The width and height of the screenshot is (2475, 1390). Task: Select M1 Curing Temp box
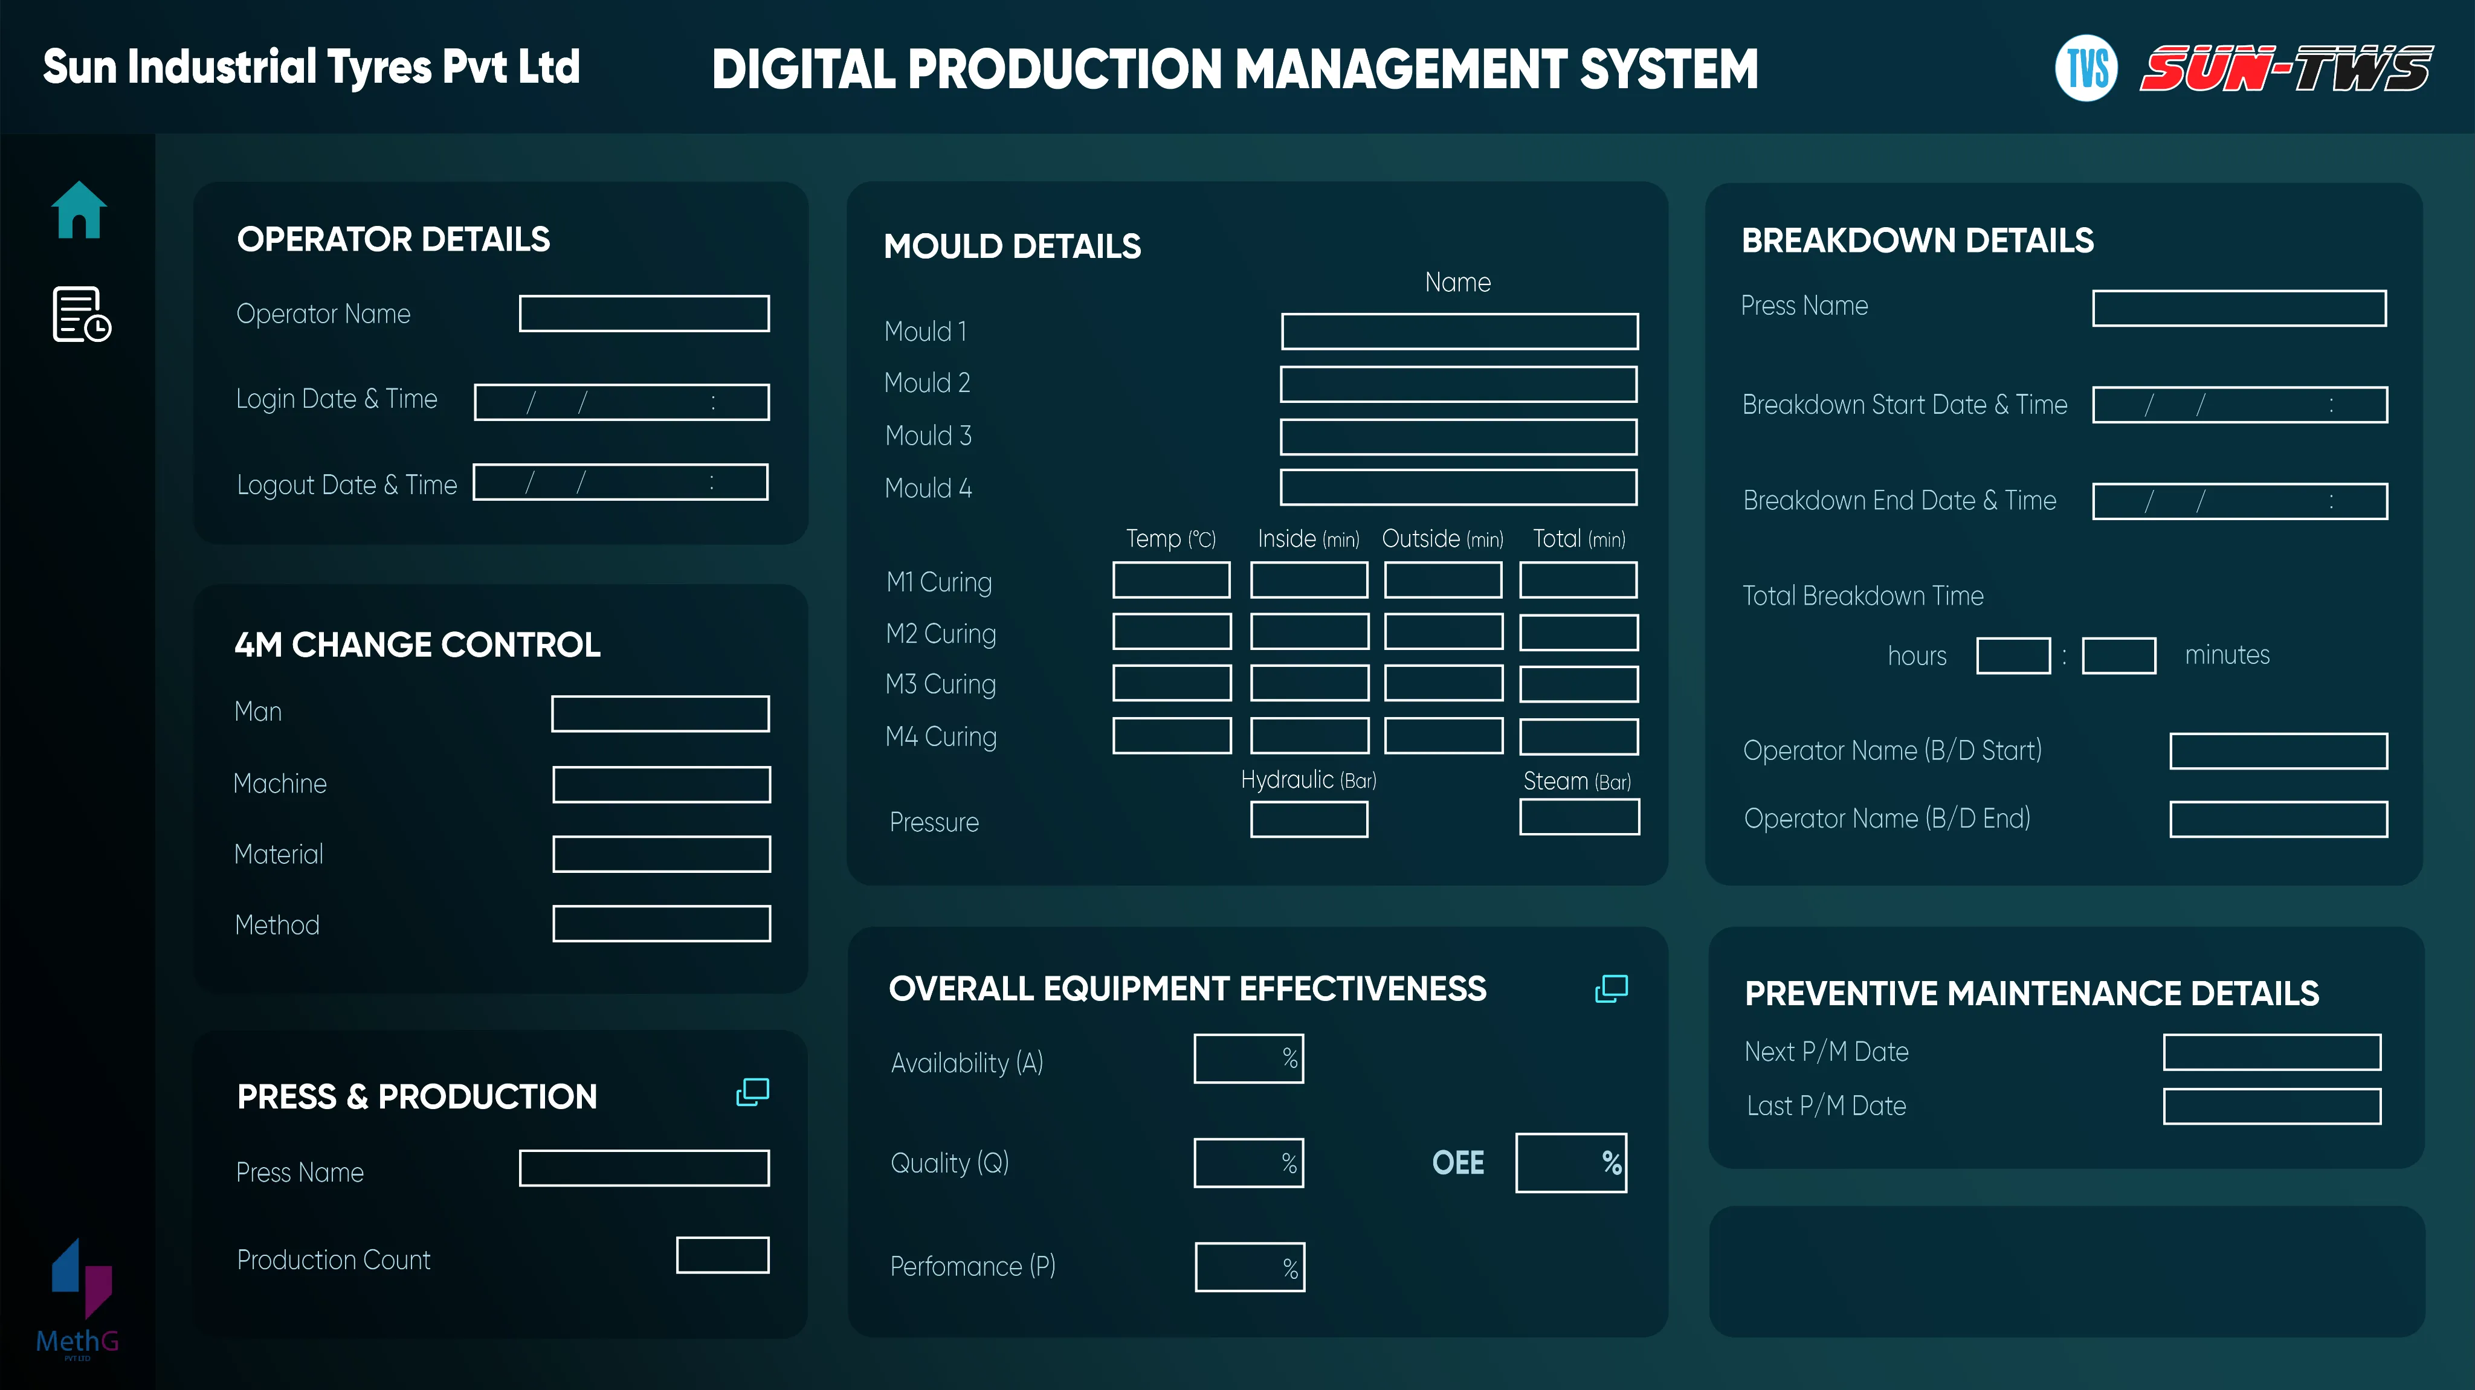click(1171, 580)
